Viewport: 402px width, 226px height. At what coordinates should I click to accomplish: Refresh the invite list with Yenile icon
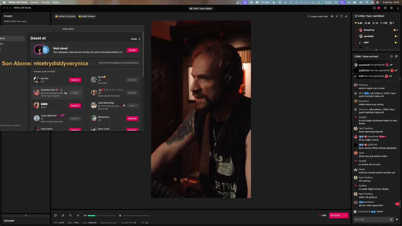coord(139,39)
